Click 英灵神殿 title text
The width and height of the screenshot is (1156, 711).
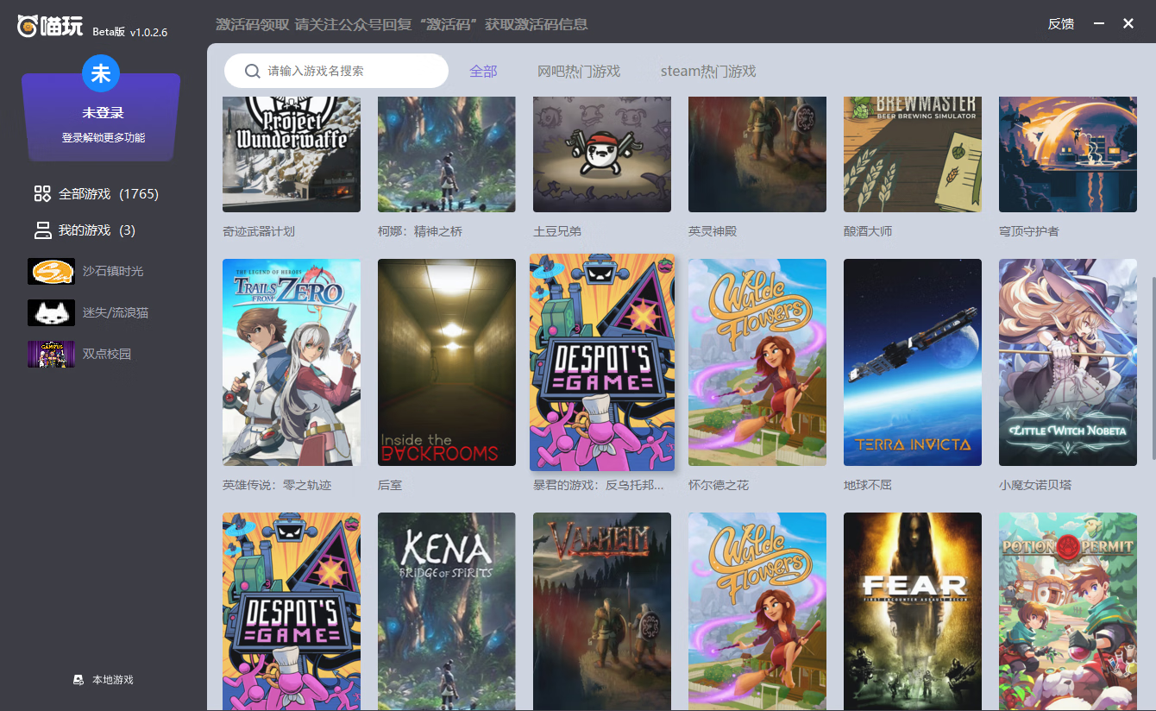(x=713, y=231)
